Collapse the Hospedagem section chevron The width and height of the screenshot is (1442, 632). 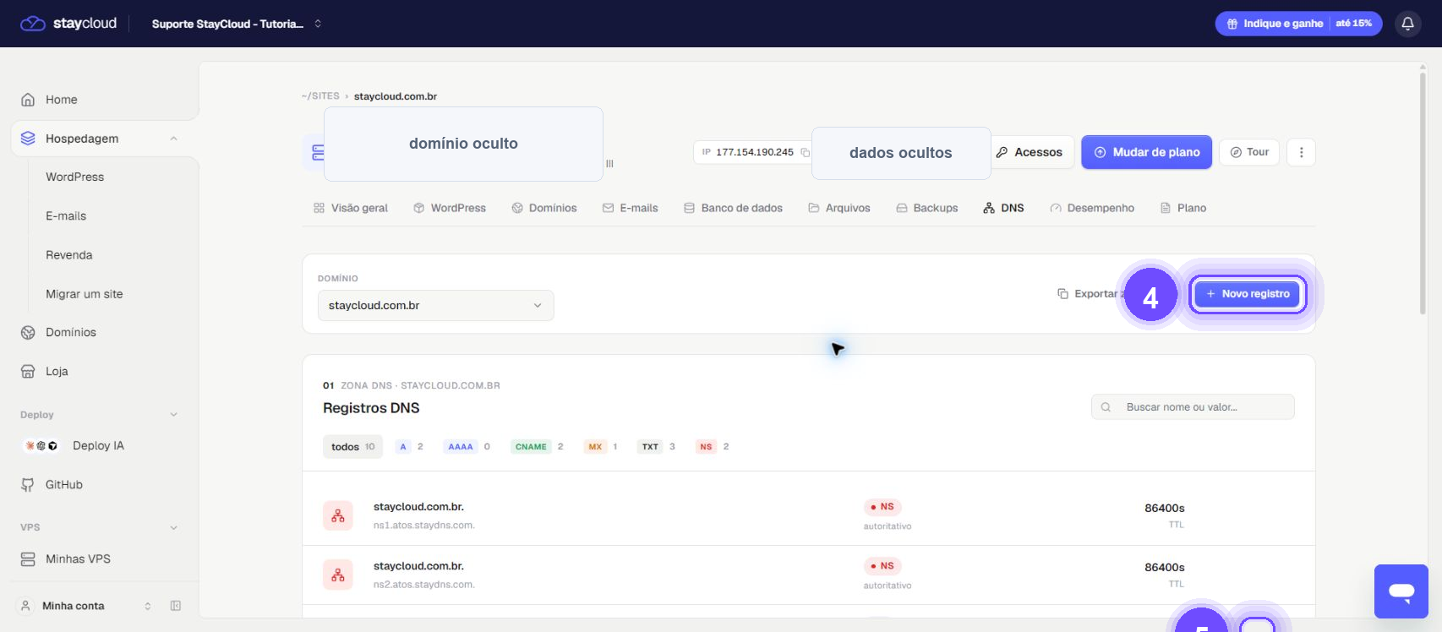(x=173, y=139)
